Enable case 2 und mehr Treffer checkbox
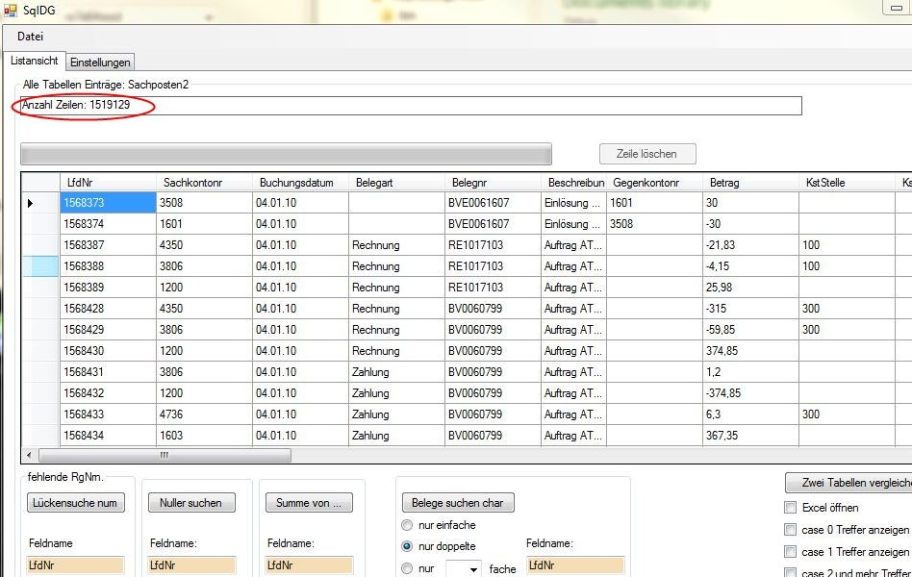This screenshot has height=577, width=912. [x=791, y=572]
